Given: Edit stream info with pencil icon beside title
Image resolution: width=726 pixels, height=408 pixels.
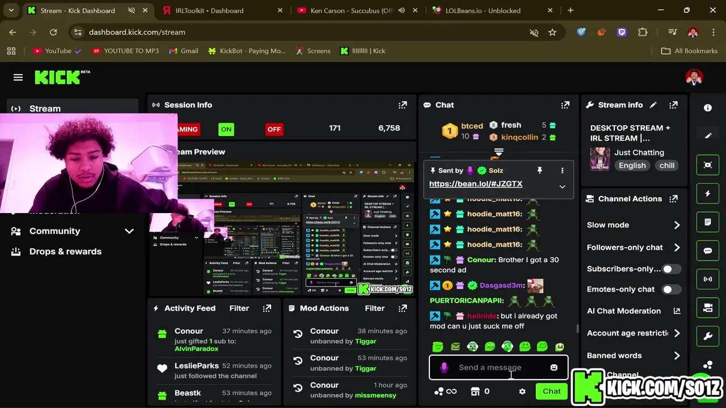Looking at the screenshot, I should tap(653, 105).
